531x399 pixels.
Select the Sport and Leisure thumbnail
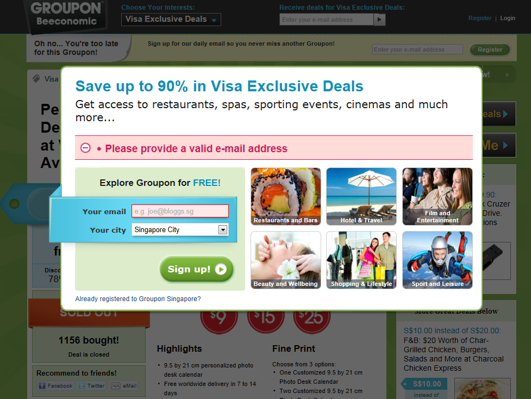point(437,260)
